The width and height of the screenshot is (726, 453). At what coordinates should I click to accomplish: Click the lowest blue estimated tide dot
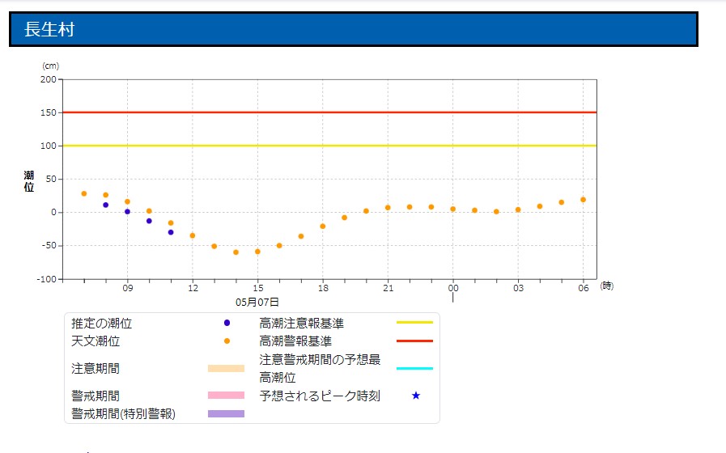pos(171,232)
